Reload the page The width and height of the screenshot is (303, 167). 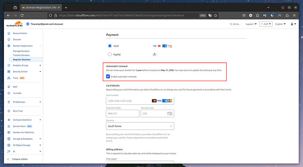click(x=22, y=15)
